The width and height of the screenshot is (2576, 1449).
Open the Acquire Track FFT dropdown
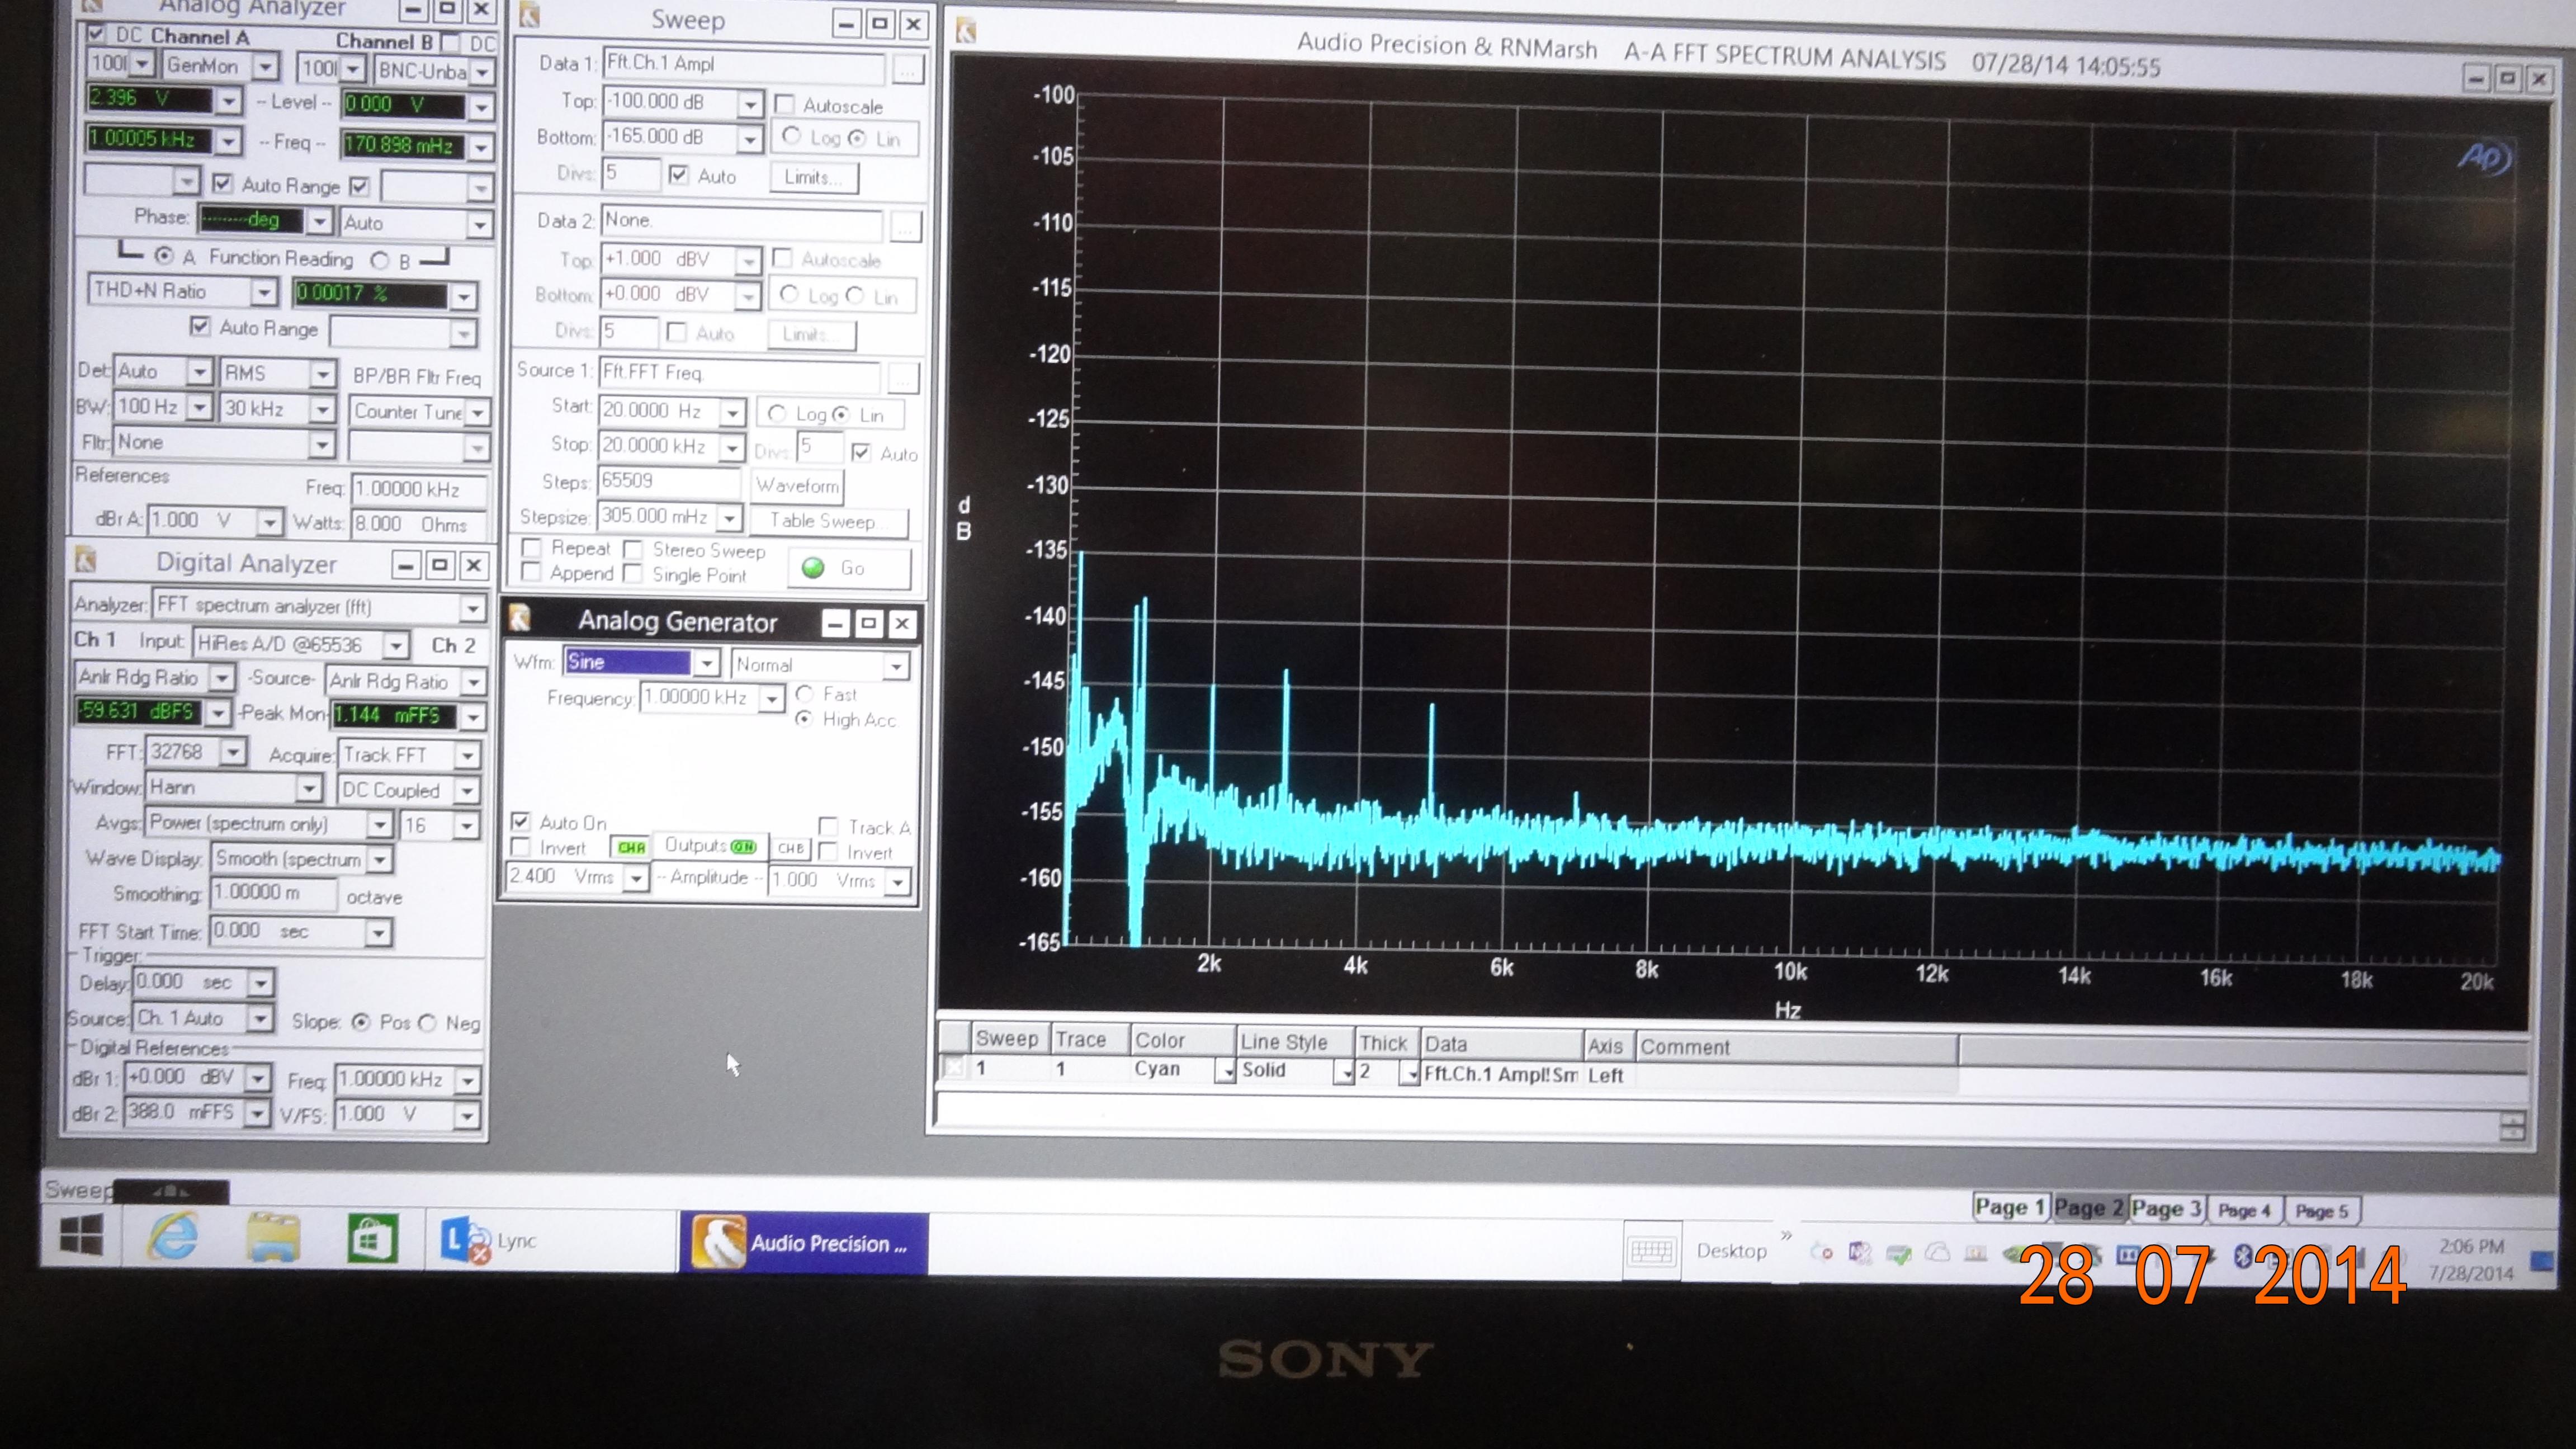467,755
